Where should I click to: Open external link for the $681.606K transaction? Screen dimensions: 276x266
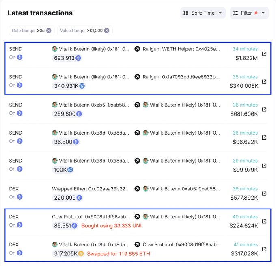(264, 109)
